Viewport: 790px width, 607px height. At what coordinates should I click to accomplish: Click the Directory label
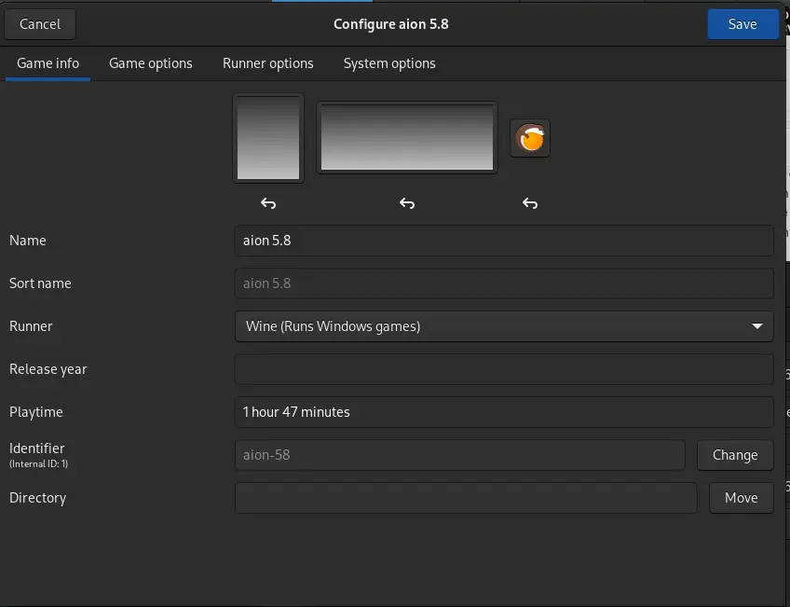[38, 498]
